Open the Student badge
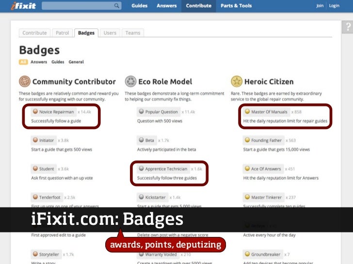Viewport: 353px width, 264px height. point(44,169)
